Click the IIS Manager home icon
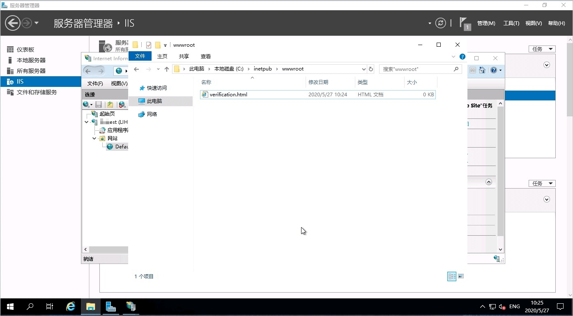This screenshot has width=573, height=316. [x=483, y=70]
